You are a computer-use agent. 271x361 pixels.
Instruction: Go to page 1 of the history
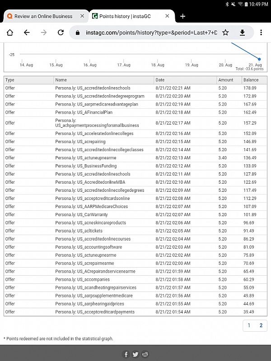click(249, 325)
